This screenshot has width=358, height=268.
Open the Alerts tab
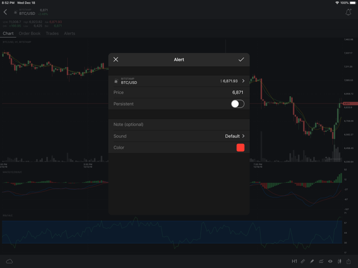(70, 33)
